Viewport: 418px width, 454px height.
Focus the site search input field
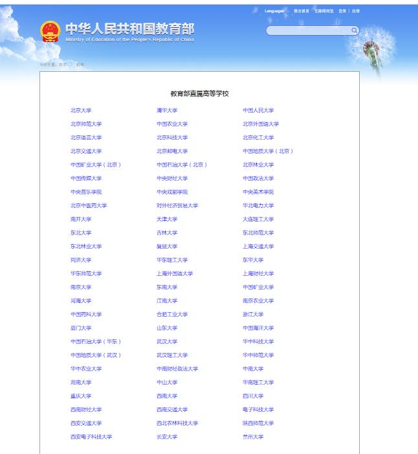[309, 30]
